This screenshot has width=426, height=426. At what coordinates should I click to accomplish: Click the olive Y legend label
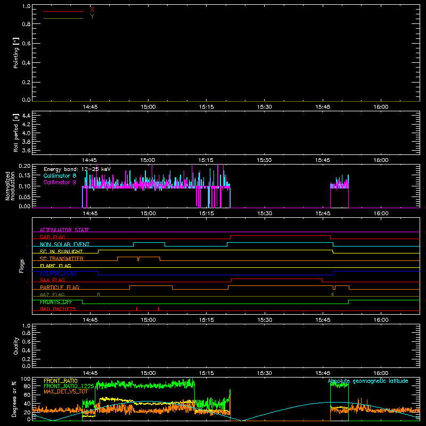(92, 17)
